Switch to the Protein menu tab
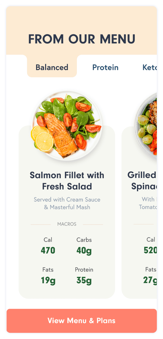Viewport: 163px width, 339px height. pos(105,67)
